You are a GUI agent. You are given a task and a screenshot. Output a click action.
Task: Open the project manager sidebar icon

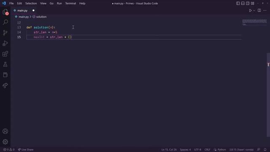(5, 75)
